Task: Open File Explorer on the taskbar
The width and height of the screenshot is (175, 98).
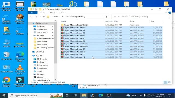Action: 84,96
